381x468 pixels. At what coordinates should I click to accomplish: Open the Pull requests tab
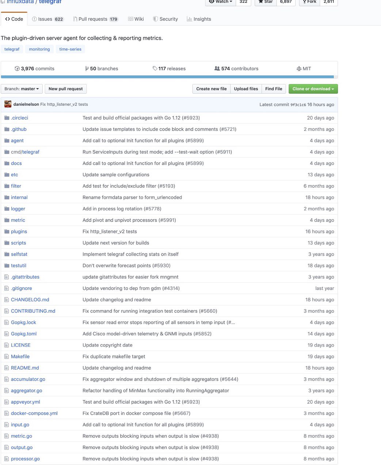(x=96, y=19)
